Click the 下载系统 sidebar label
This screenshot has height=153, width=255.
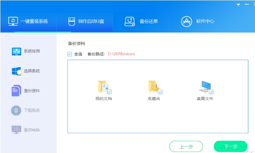(32, 110)
